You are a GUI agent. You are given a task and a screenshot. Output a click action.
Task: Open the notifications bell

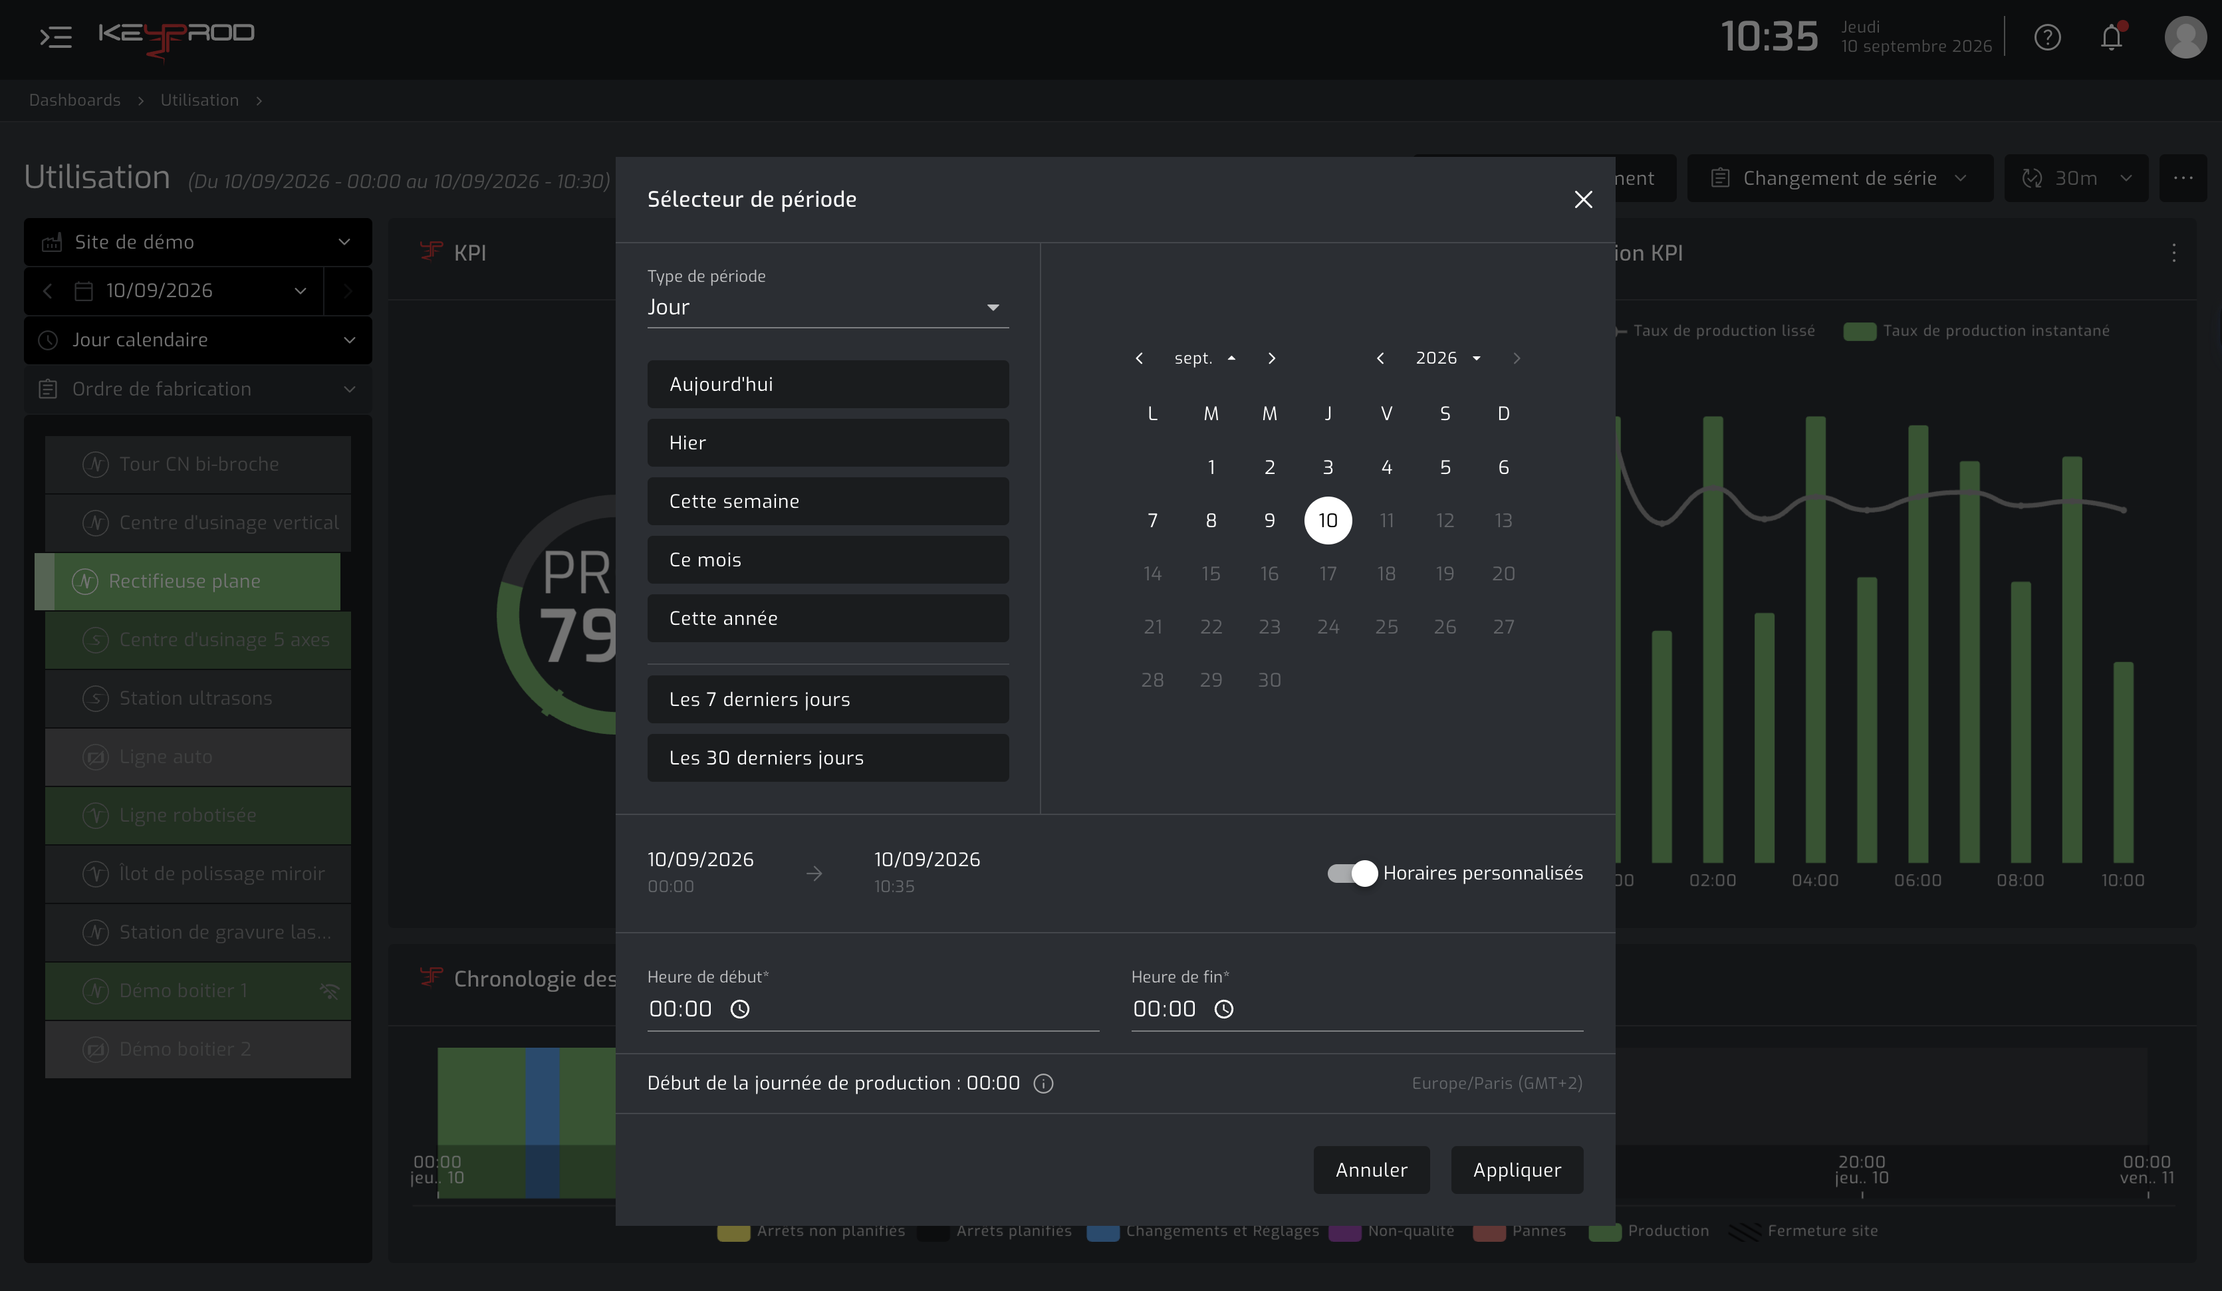coord(2111,37)
